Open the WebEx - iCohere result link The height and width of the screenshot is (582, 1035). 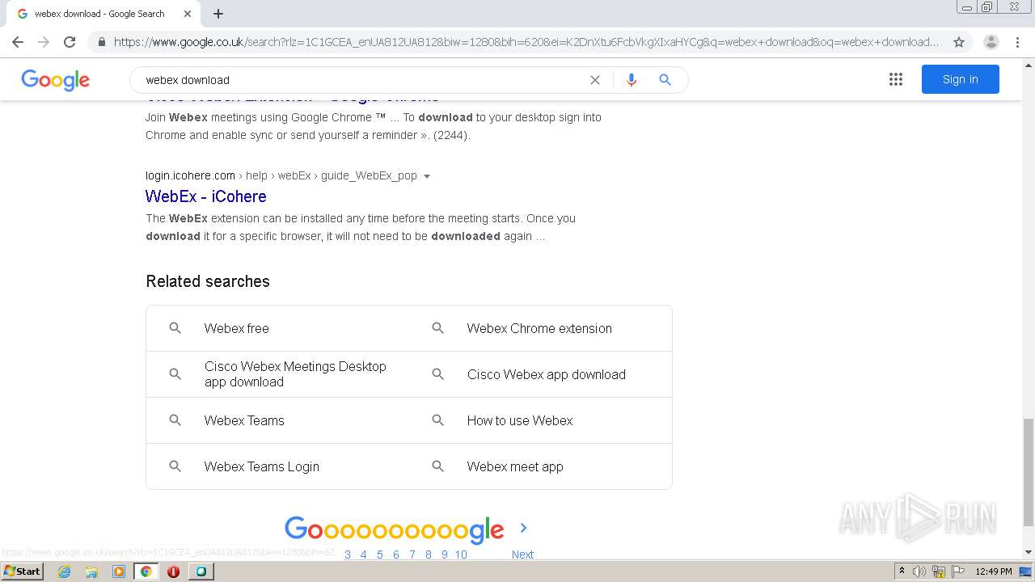(205, 196)
